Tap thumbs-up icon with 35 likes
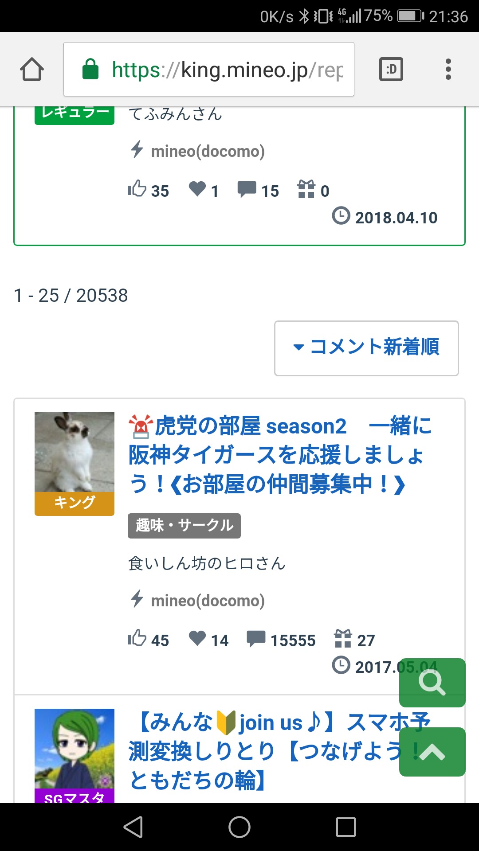479x851 pixels. pos(137,189)
